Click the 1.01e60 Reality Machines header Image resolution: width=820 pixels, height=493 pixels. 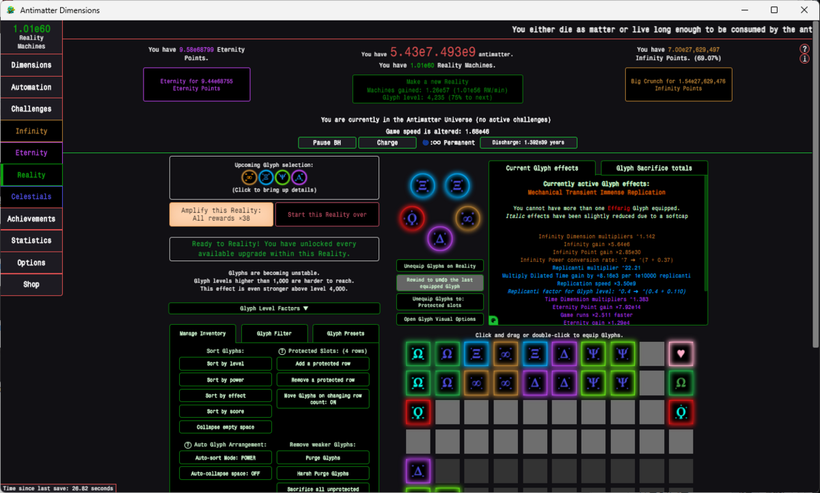click(x=31, y=36)
